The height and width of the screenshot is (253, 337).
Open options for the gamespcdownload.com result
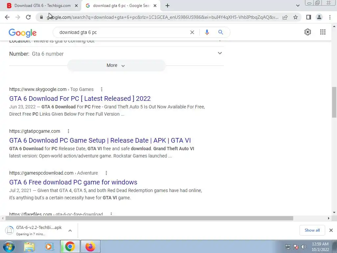106,173
